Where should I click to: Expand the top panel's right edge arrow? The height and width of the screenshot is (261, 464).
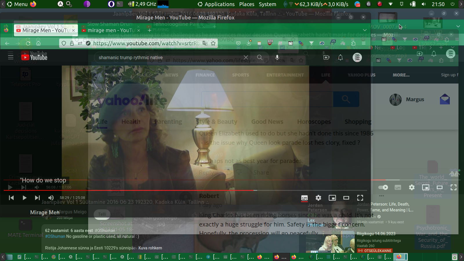[x=461, y=4]
